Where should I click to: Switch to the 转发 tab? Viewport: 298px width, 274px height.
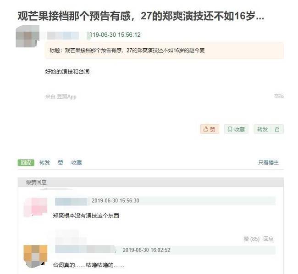tap(44, 163)
